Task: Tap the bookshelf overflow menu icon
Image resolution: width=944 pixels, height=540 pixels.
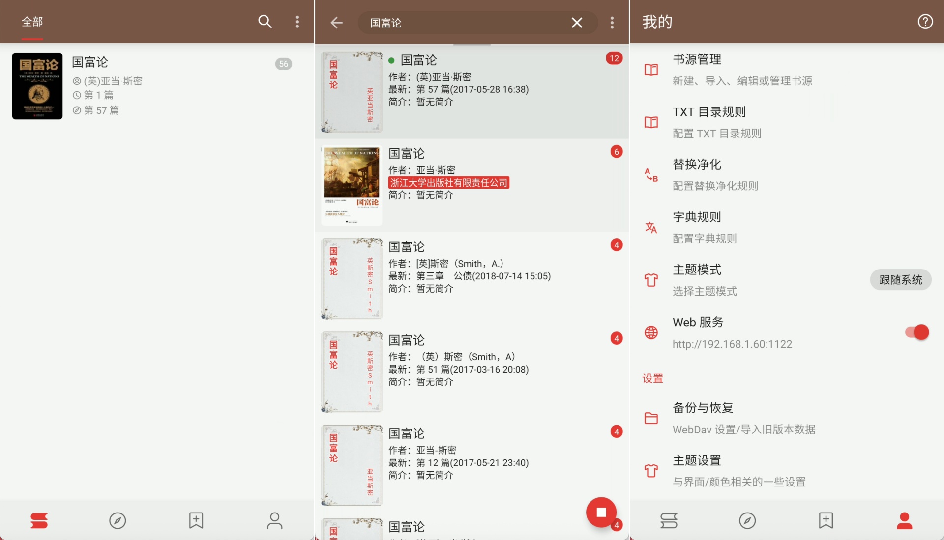Action: pyautogui.click(x=297, y=22)
